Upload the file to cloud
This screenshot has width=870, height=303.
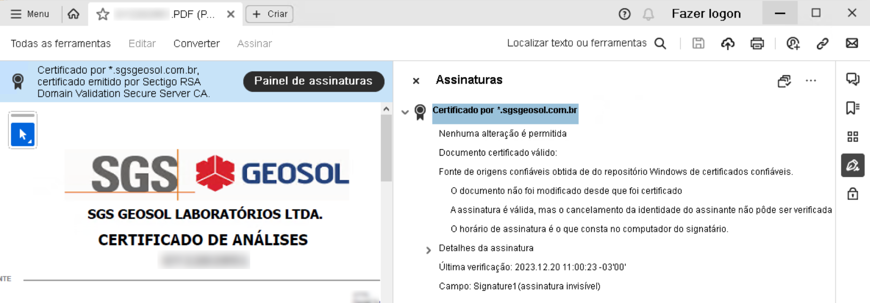pyautogui.click(x=728, y=43)
